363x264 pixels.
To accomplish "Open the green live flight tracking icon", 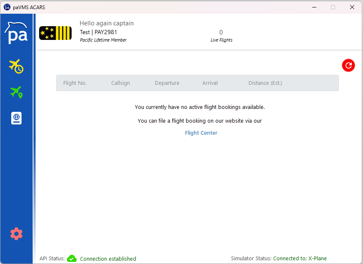I will pos(16,92).
